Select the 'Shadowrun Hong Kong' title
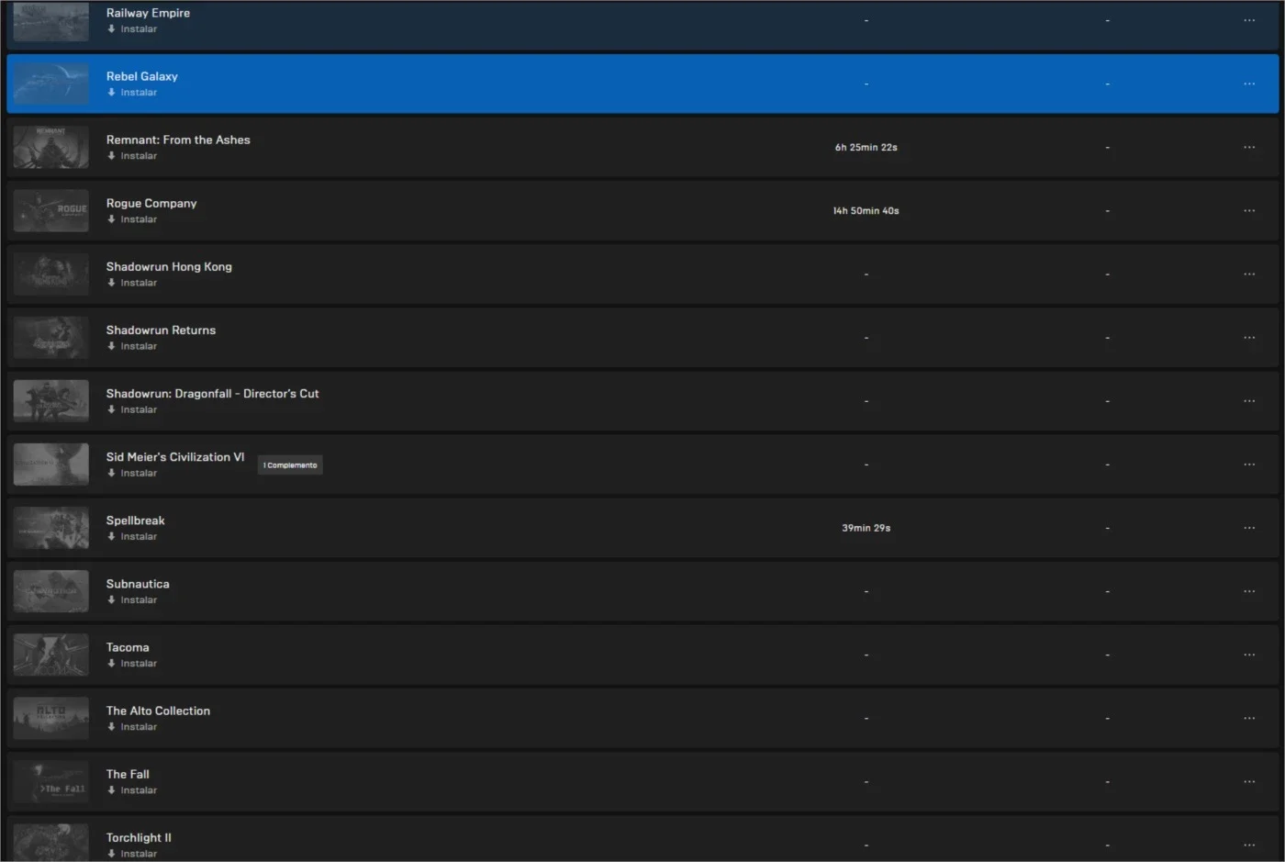1285x862 pixels. (169, 266)
